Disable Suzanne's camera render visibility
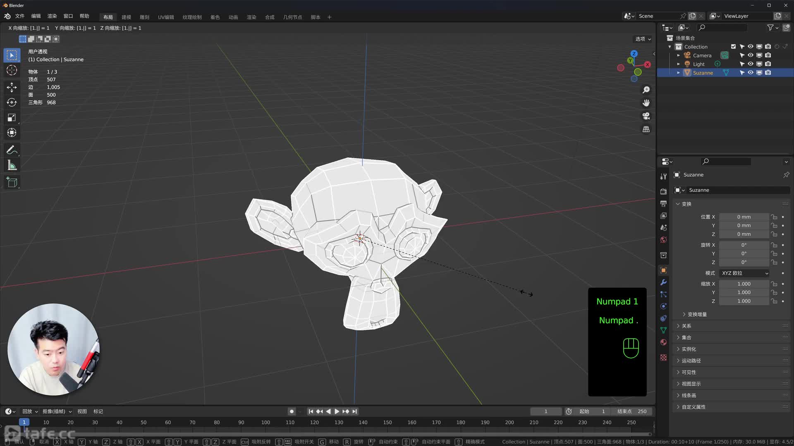The height and width of the screenshot is (446, 794). pos(768,72)
